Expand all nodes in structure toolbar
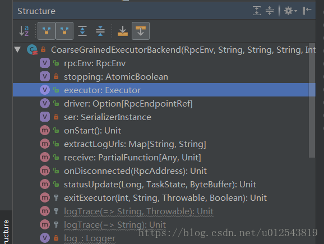This screenshot has height=244, width=324. pos(82,31)
